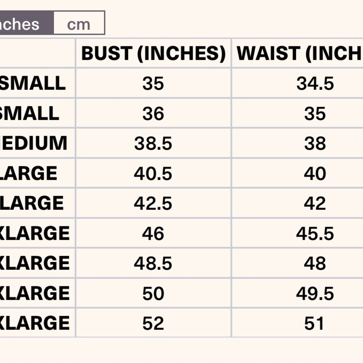Click the waist value 34.5
This screenshot has width=363, height=363.
pyautogui.click(x=315, y=84)
